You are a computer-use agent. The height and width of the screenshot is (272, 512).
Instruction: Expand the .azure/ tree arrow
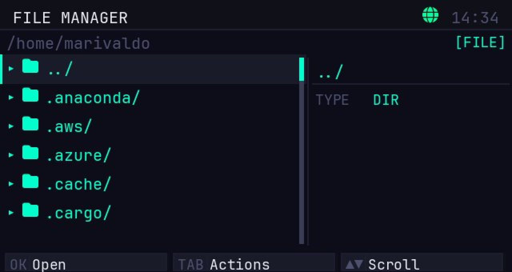pos(11,155)
